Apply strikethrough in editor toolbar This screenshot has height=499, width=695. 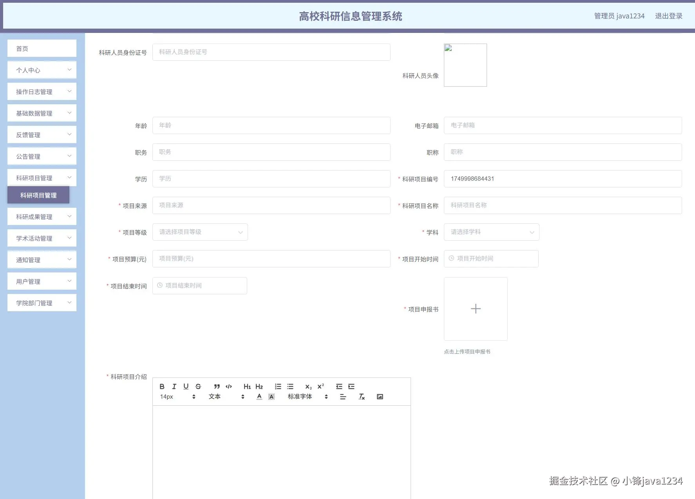pos(198,386)
